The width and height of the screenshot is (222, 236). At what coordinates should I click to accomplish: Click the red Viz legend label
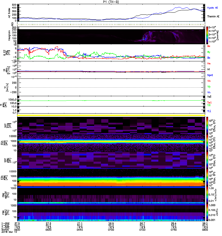(209, 81)
